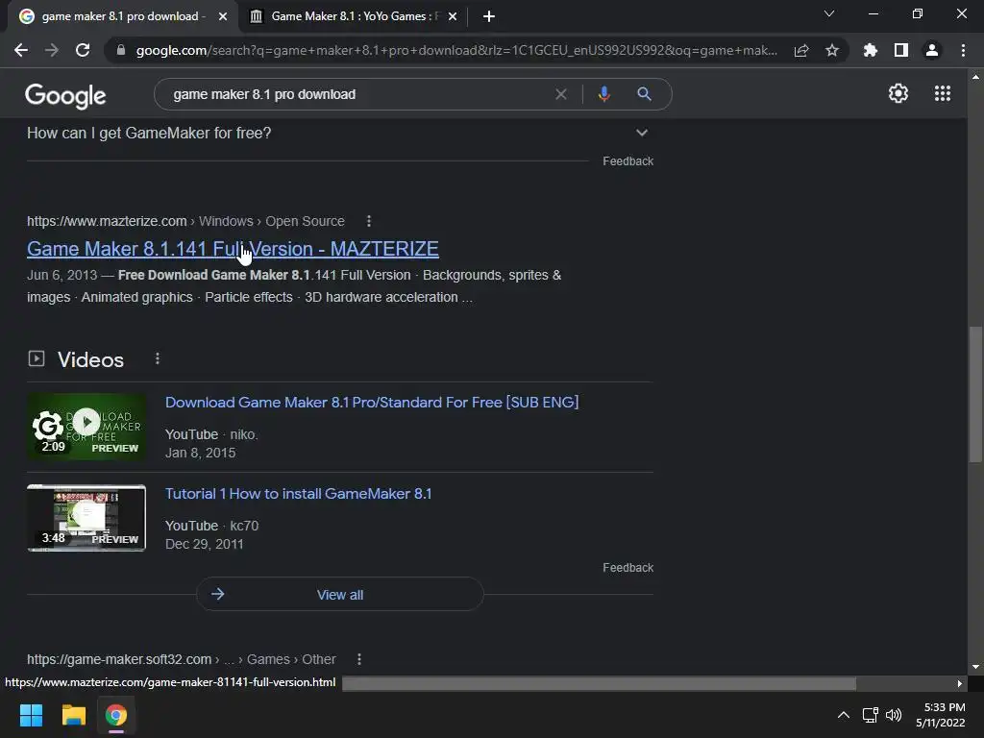This screenshot has height=738, width=984.
Task: Play the 2:09 video thumbnail preview
Action: pyautogui.click(x=86, y=427)
